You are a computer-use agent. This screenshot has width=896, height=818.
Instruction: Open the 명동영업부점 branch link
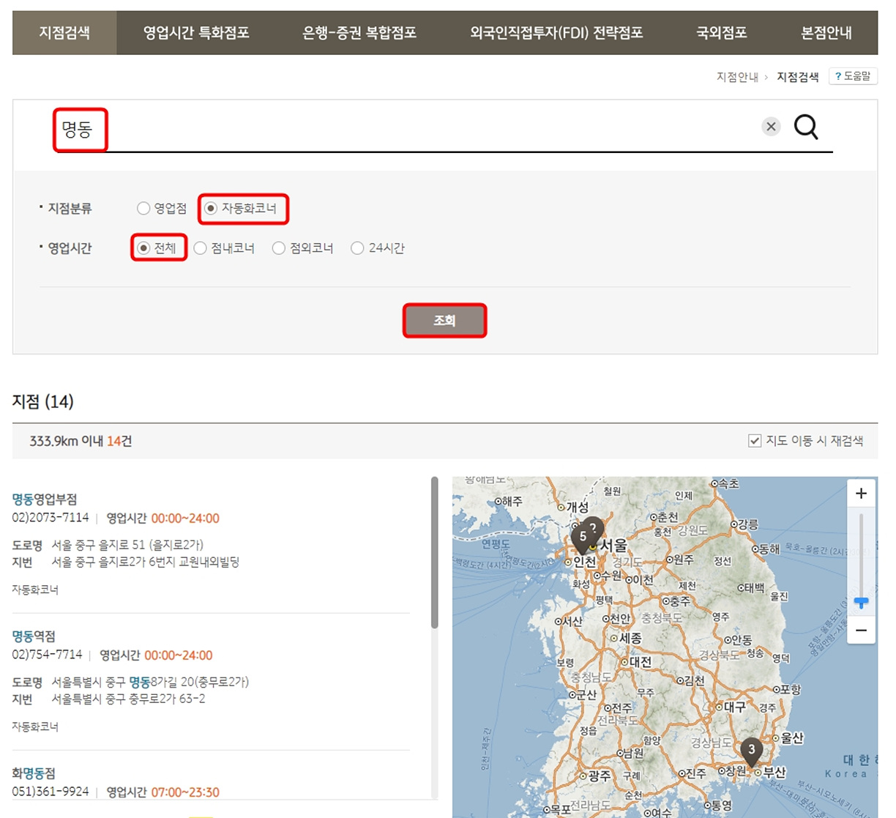pos(45,499)
